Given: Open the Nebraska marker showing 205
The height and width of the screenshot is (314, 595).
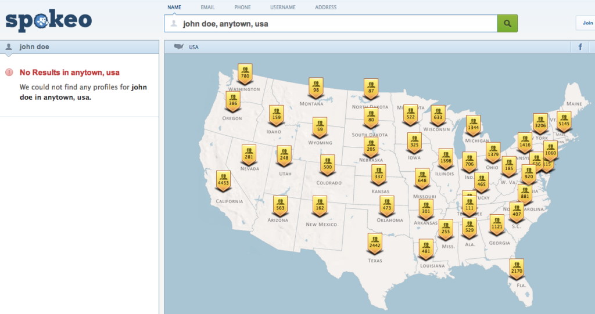Looking at the screenshot, I should pos(371,147).
